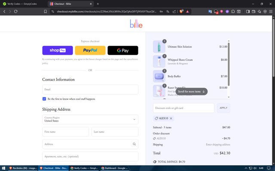Viewport: 275px width, 171px height.
Task: Open Verify Codes Chrome window in taskbar
Action: (x=84, y=168)
